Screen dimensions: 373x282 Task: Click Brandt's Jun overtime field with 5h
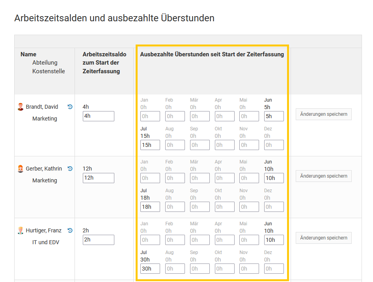pyautogui.click(x=274, y=116)
